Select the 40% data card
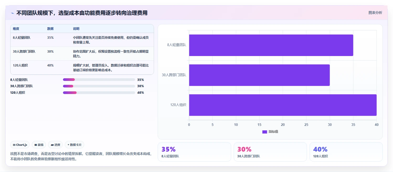The width and height of the screenshot is (393, 172). tap(346, 152)
